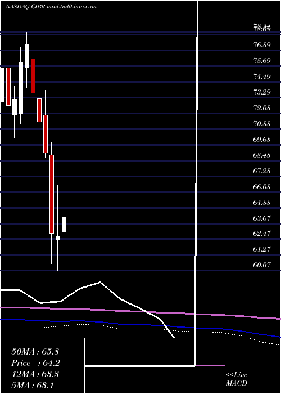Select the 68.48 price axis label
Screen dimensions: 281x394
point(262,155)
